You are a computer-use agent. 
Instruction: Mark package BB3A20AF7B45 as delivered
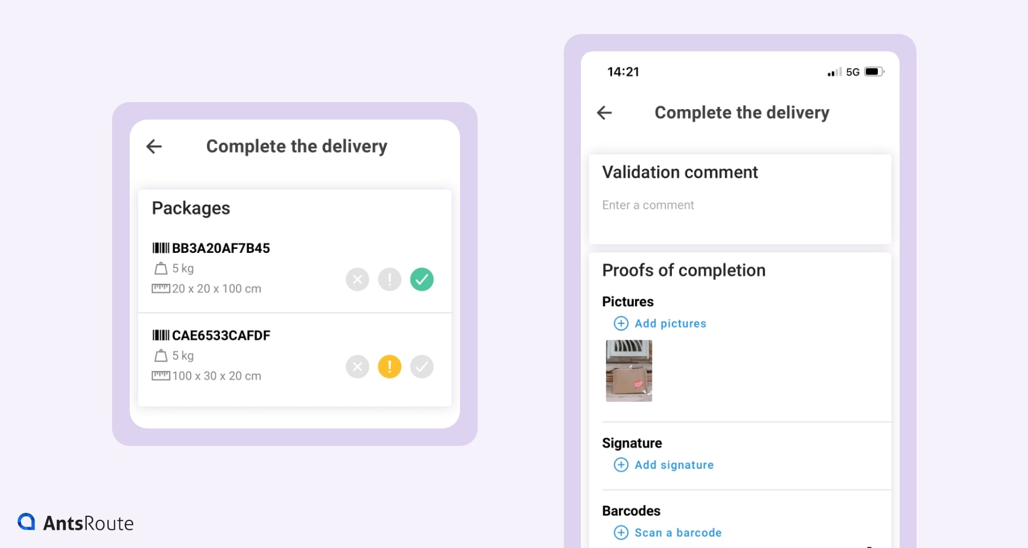tap(421, 279)
